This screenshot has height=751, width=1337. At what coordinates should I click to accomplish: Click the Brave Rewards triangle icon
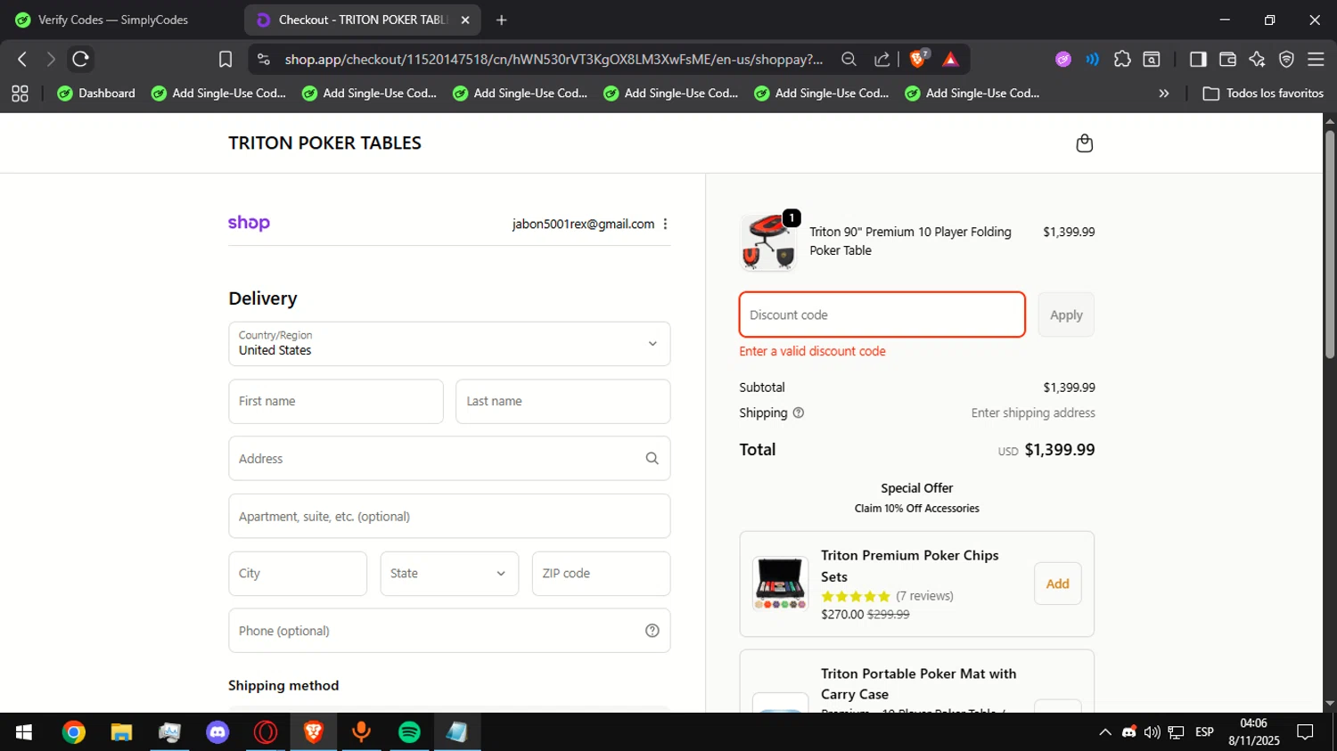pyautogui.click(x=950, y=59)
